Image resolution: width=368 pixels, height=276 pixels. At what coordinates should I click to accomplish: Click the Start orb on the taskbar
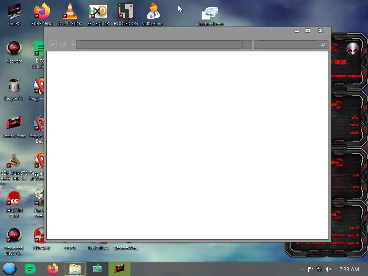click(9, 269)
